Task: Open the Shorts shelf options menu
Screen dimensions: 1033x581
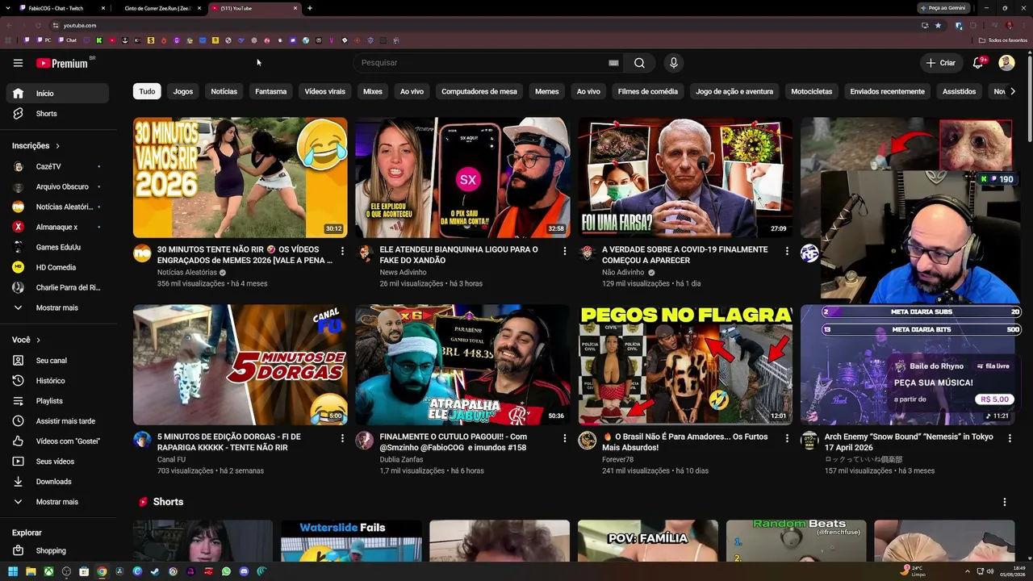Action: click(x=1005, y=502)
